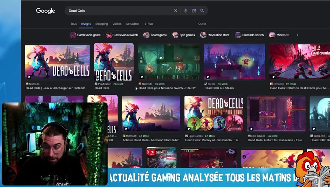Choose the Nintendo switch chip
330x187 pixels.
pyautogui.click(x=250, y=35)
